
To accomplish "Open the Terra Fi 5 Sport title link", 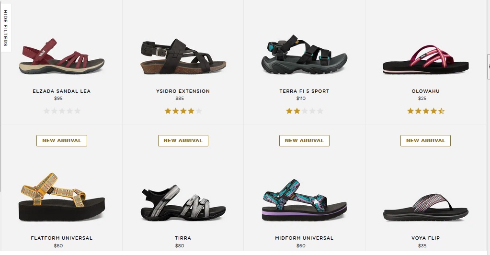I will coord(304,91).
